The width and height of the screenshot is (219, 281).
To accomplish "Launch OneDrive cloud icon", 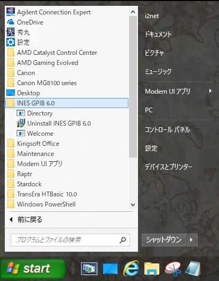I will pyautogui.click(x=11, y=22).
